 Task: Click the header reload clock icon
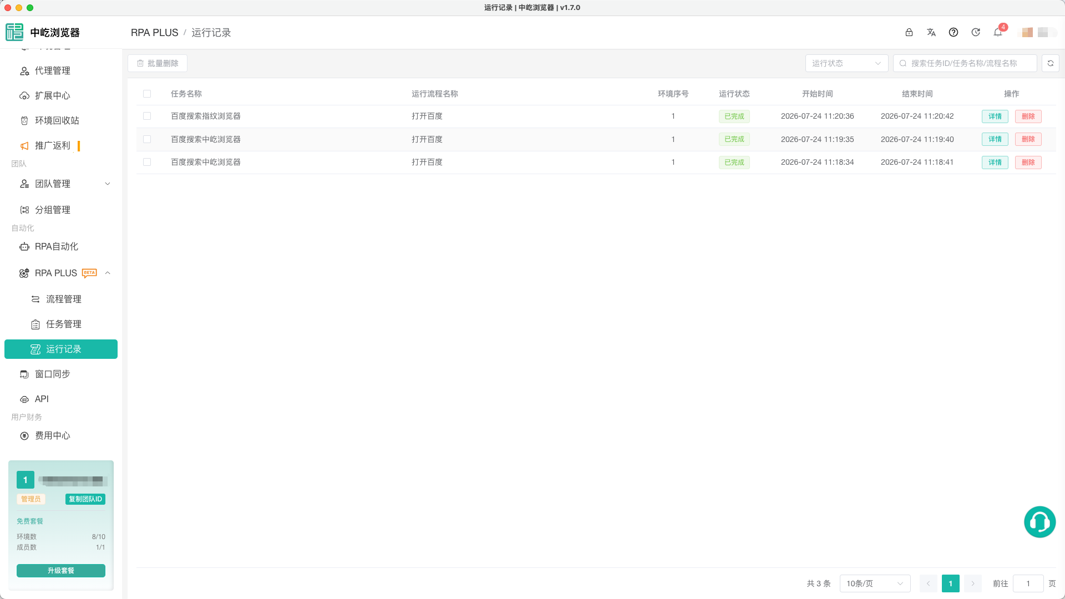tap(976, 32)
